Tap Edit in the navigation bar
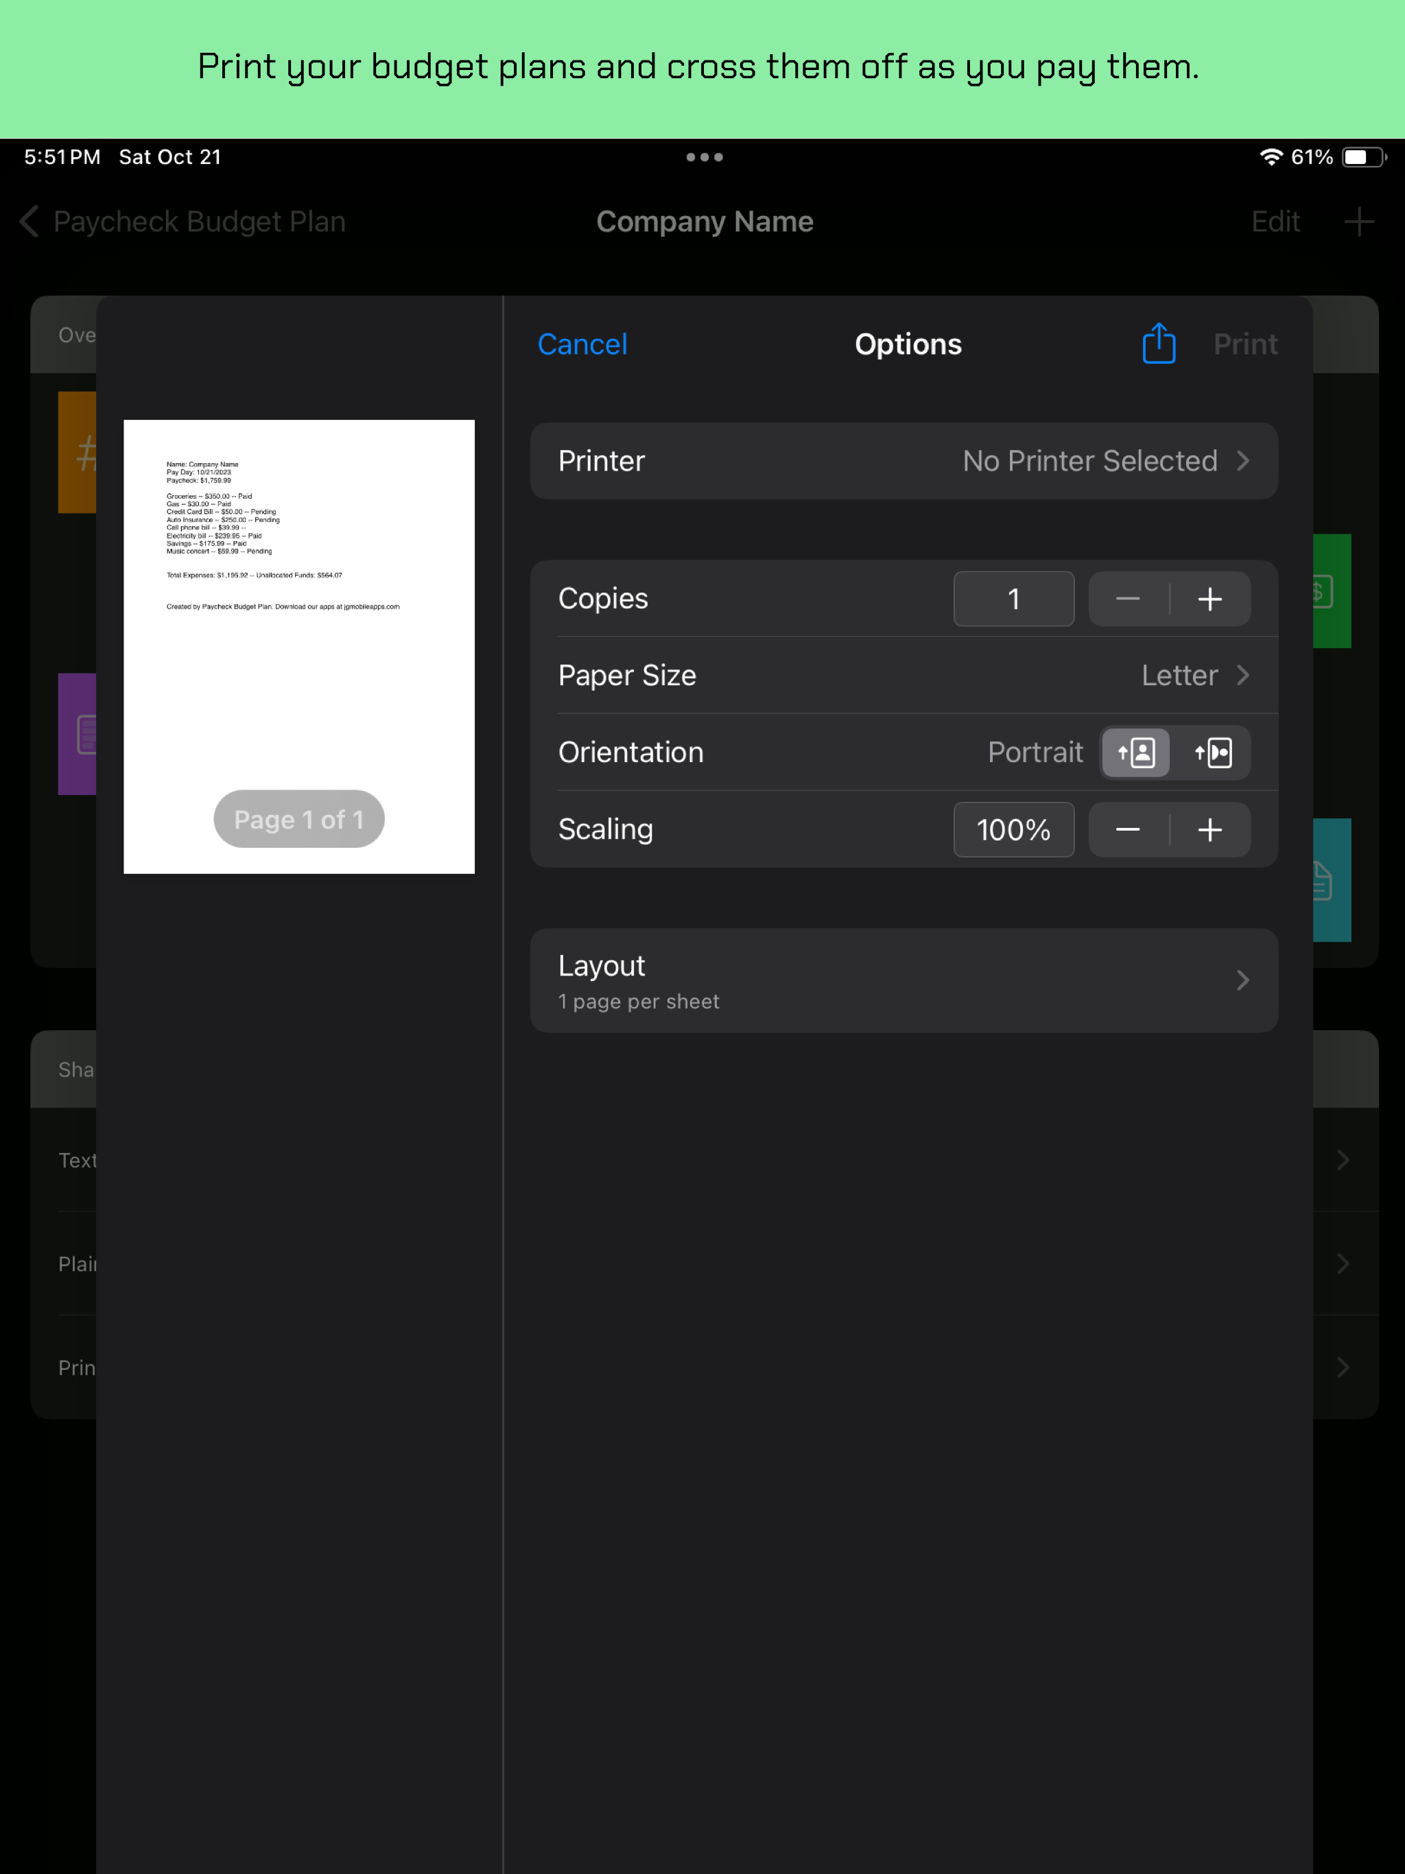 1275,221
